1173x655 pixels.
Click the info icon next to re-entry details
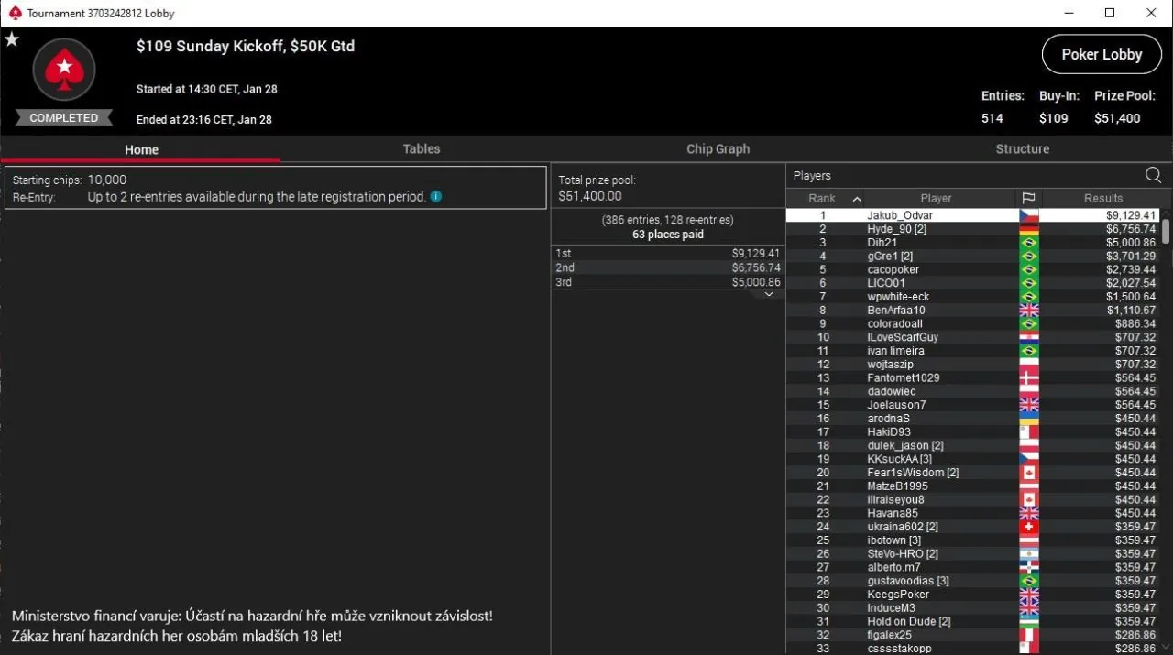(436, 196)
